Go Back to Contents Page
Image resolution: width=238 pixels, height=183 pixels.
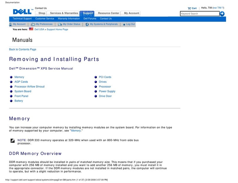point(23,49)
